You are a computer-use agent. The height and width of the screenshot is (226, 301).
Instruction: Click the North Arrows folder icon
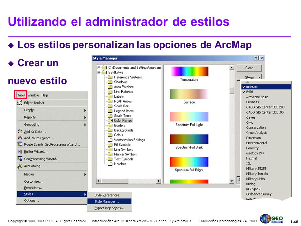pyautogui.click(x=110, y=101)
